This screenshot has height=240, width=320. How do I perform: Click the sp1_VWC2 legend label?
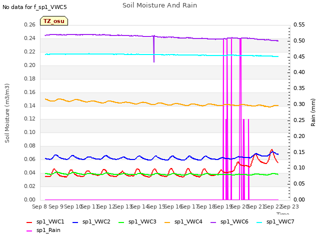coord(96,221)
